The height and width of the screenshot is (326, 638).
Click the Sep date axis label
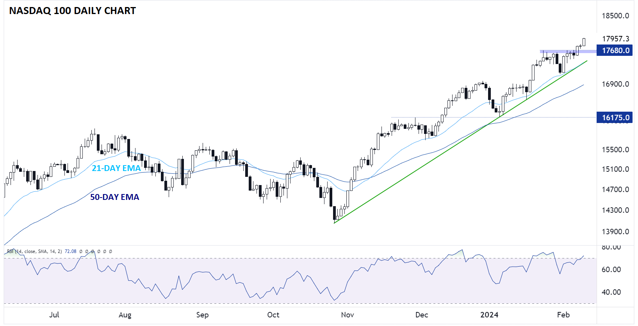pyautogui.click(x=202, y=315)
